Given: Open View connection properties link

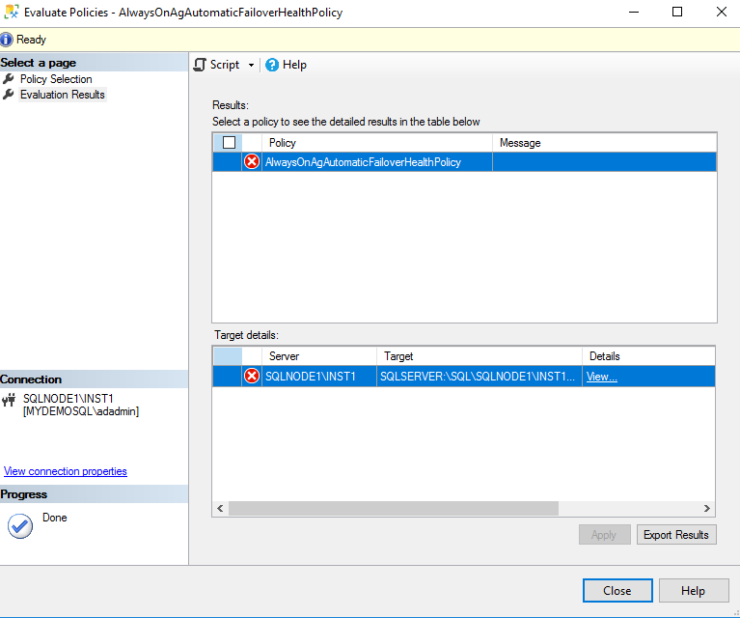Looking at the screenshot, I should coord(66,471).
